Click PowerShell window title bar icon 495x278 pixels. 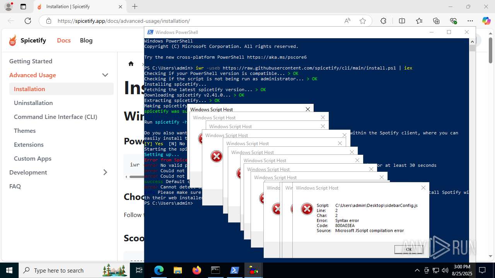pos(150,32)
